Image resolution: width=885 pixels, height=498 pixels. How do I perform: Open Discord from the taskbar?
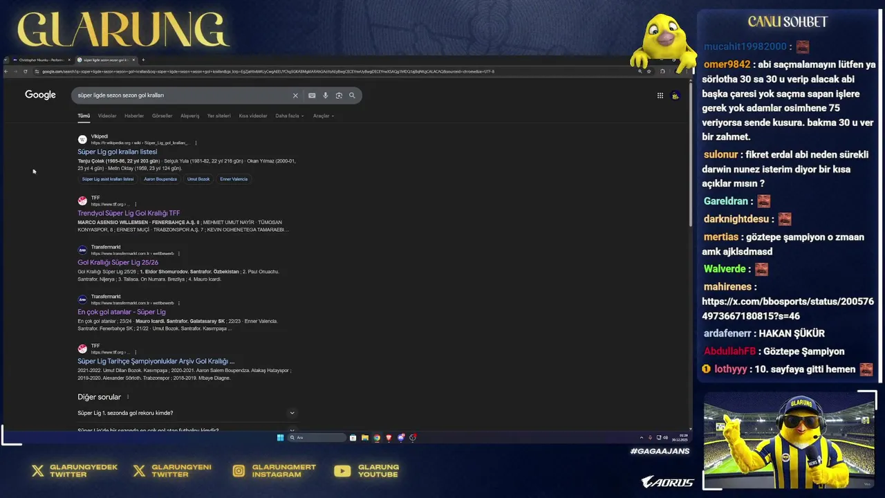tap(401, 437)
